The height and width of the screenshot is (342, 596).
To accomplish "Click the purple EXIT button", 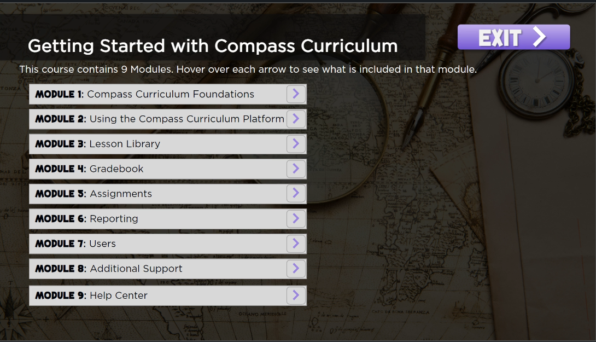I will [513, 37].
